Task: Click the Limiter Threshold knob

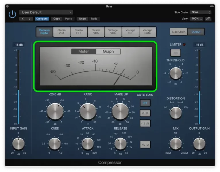Action: (176, 73)
